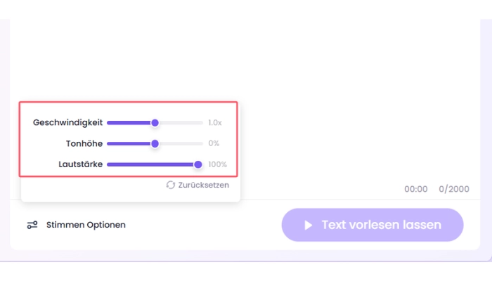Open the Stimmen Optionen label

[x=86, y=225]
